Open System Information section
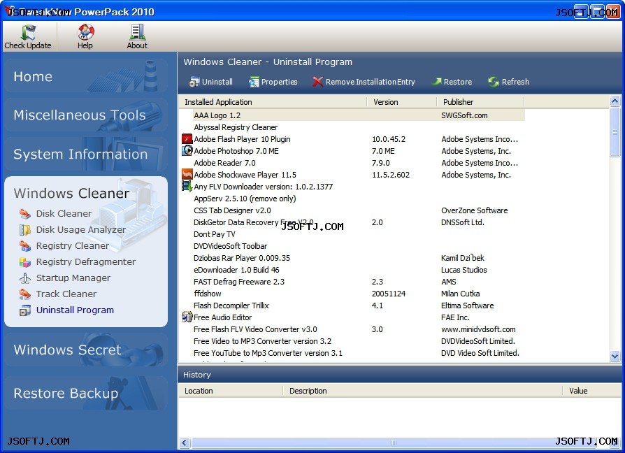The height and width of the screenshot is (453, 625). 86,154
